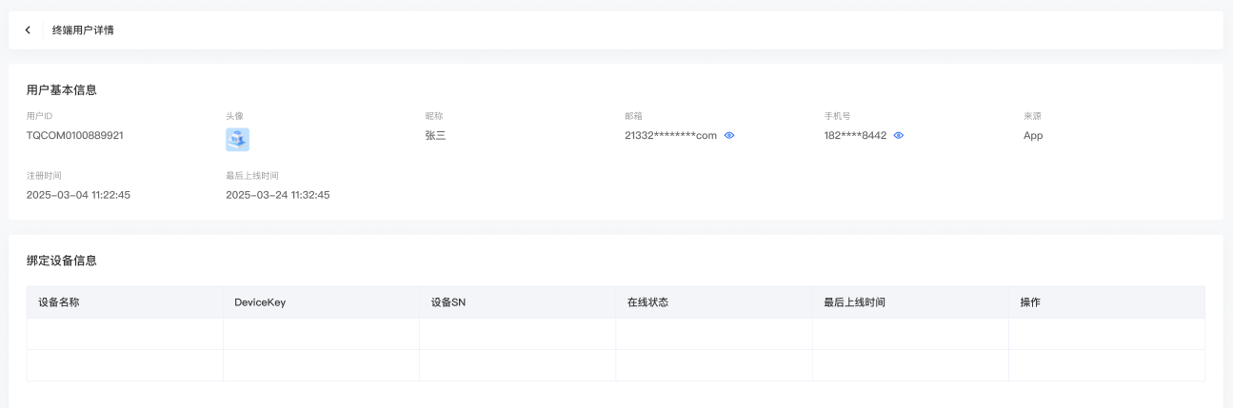Select the user ID TQCOM0100889921
1233x408 pixels.
click(74, 136)
